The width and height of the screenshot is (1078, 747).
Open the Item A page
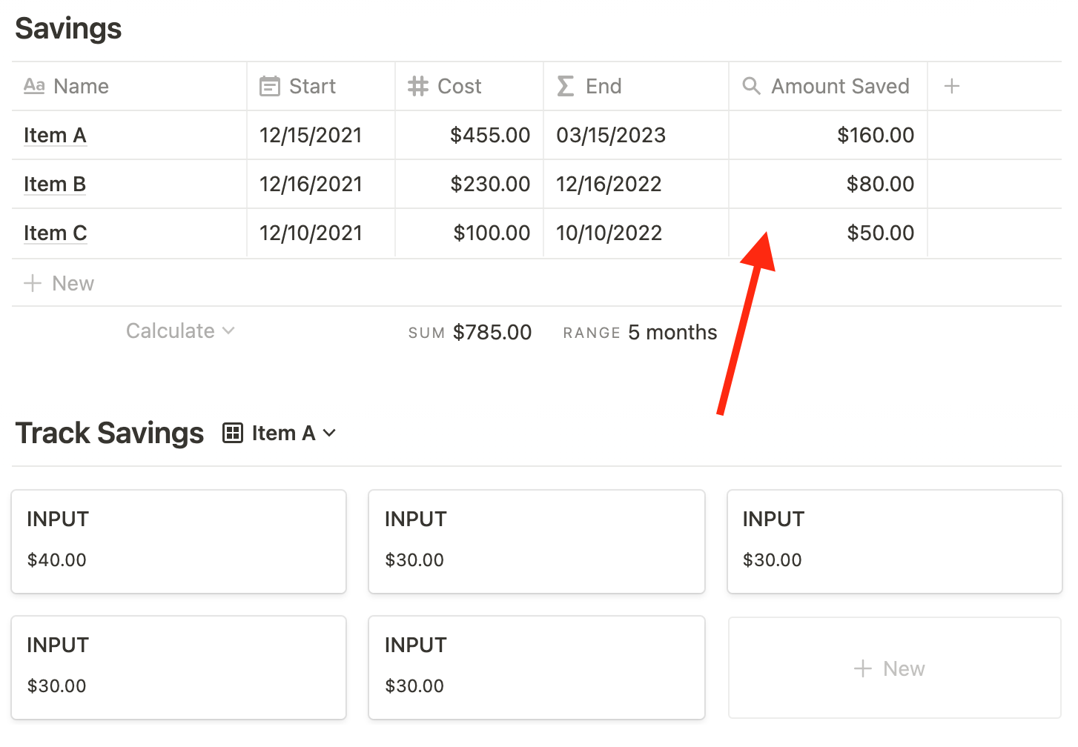click(55, 135)
